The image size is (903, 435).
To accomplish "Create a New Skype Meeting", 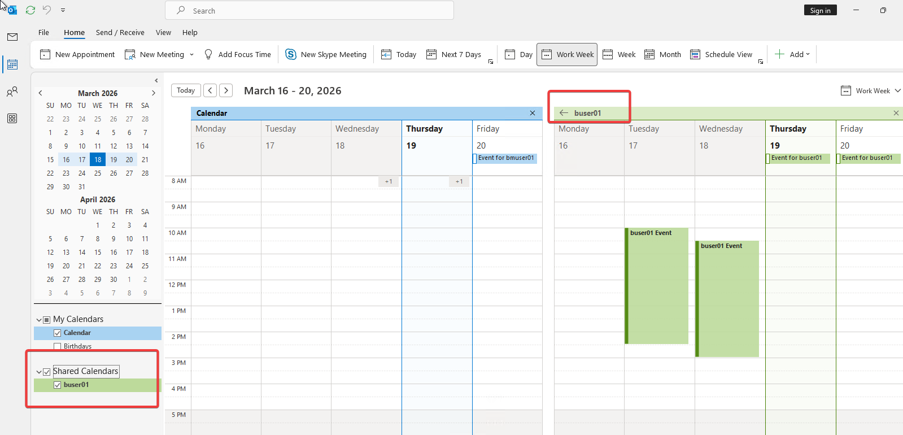I will tap(326, 55).
